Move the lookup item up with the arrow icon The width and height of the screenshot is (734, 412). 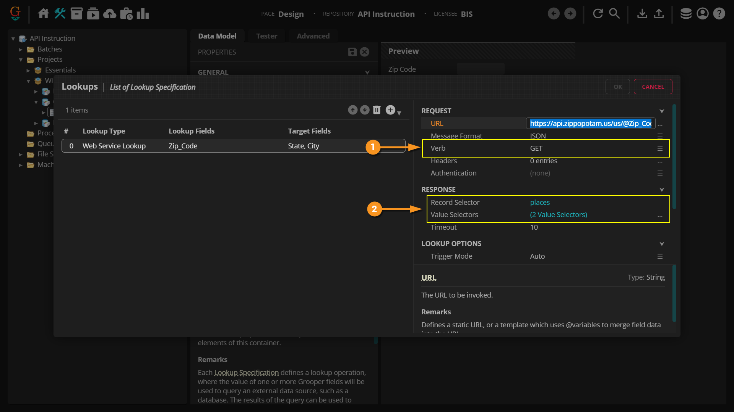352,110
